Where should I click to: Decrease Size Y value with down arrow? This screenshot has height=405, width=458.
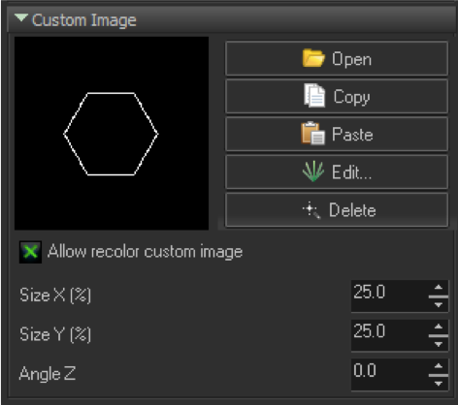click(439, 344)
